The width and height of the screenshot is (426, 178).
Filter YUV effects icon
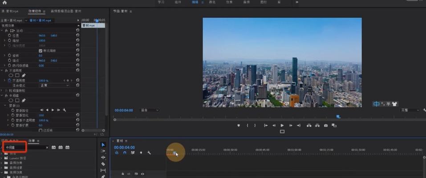click(67, 147)
